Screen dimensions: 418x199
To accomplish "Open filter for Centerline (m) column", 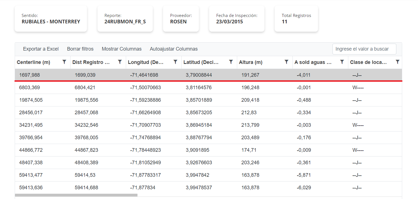I will pos(64,62).
